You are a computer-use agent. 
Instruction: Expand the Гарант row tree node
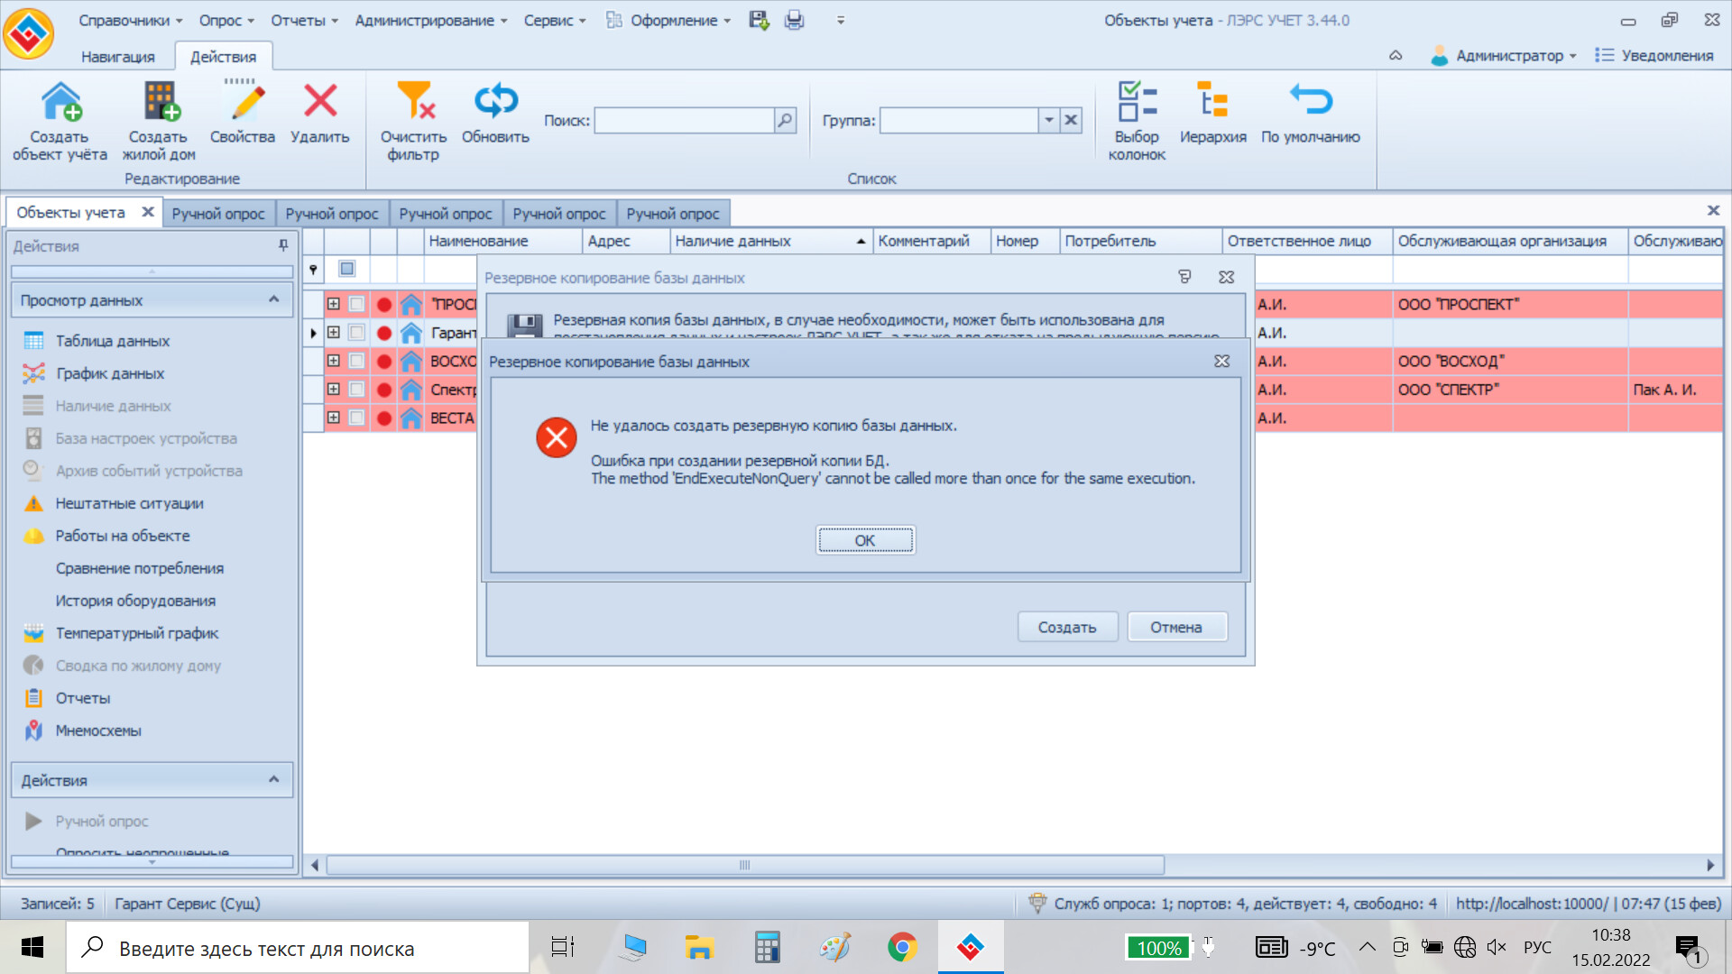pyautogui.click(x=333, y=332)
